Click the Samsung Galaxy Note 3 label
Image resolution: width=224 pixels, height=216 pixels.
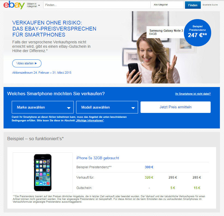[166, 32]
